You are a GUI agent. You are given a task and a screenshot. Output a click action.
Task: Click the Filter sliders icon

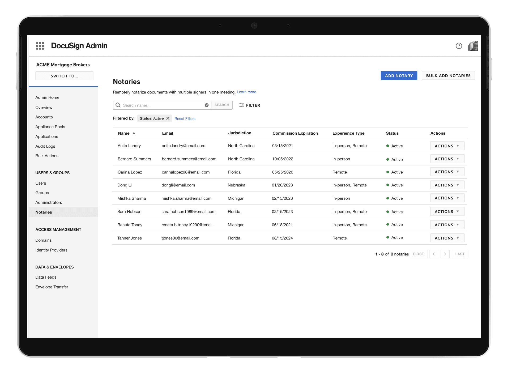coord(241,105)
